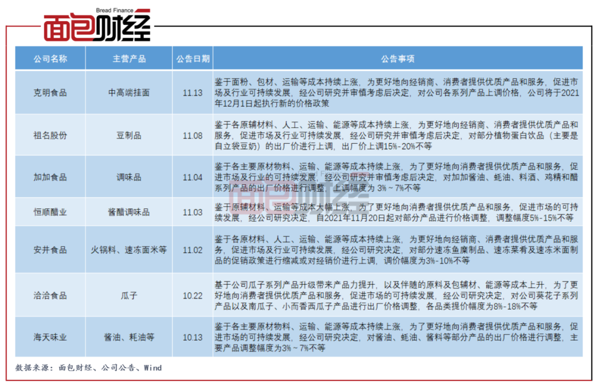The image size is (598, 387).
Task: Select the 火锅料、速冻面米等 product cell
Action: pyautogui.click(x=129, y=250)
